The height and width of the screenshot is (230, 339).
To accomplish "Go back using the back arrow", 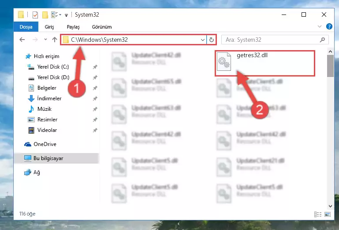I will tap(22, 40).
